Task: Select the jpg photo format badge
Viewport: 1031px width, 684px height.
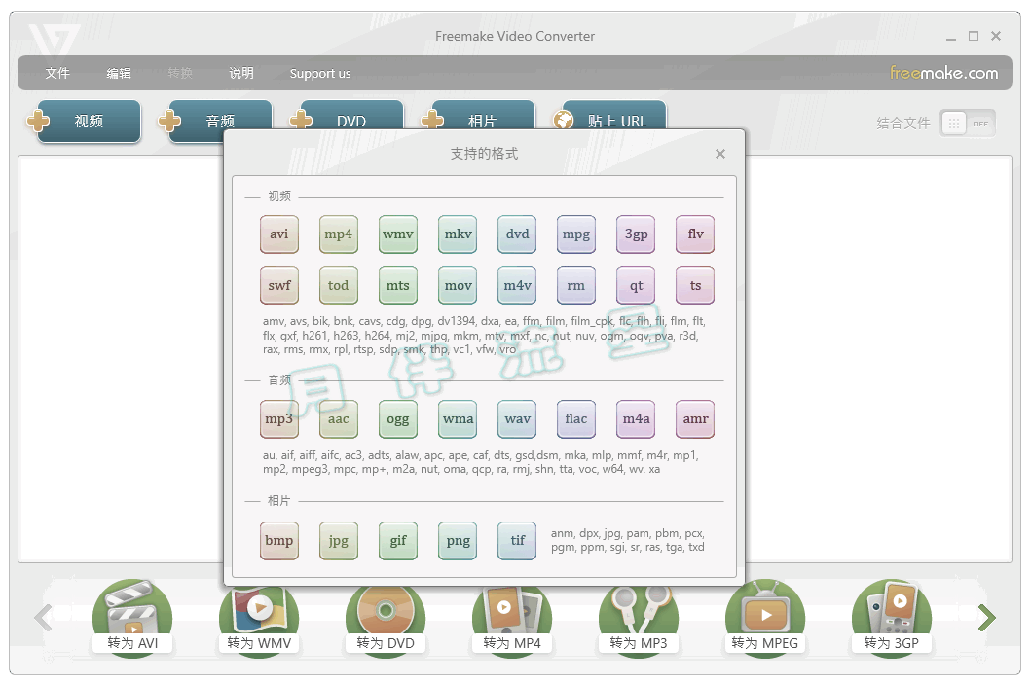Action: (338, 541)
